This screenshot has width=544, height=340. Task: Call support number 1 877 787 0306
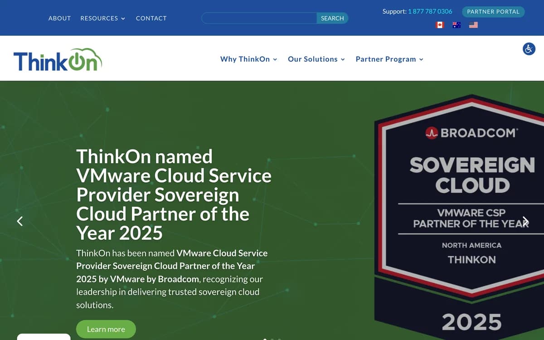click(430, 11)
